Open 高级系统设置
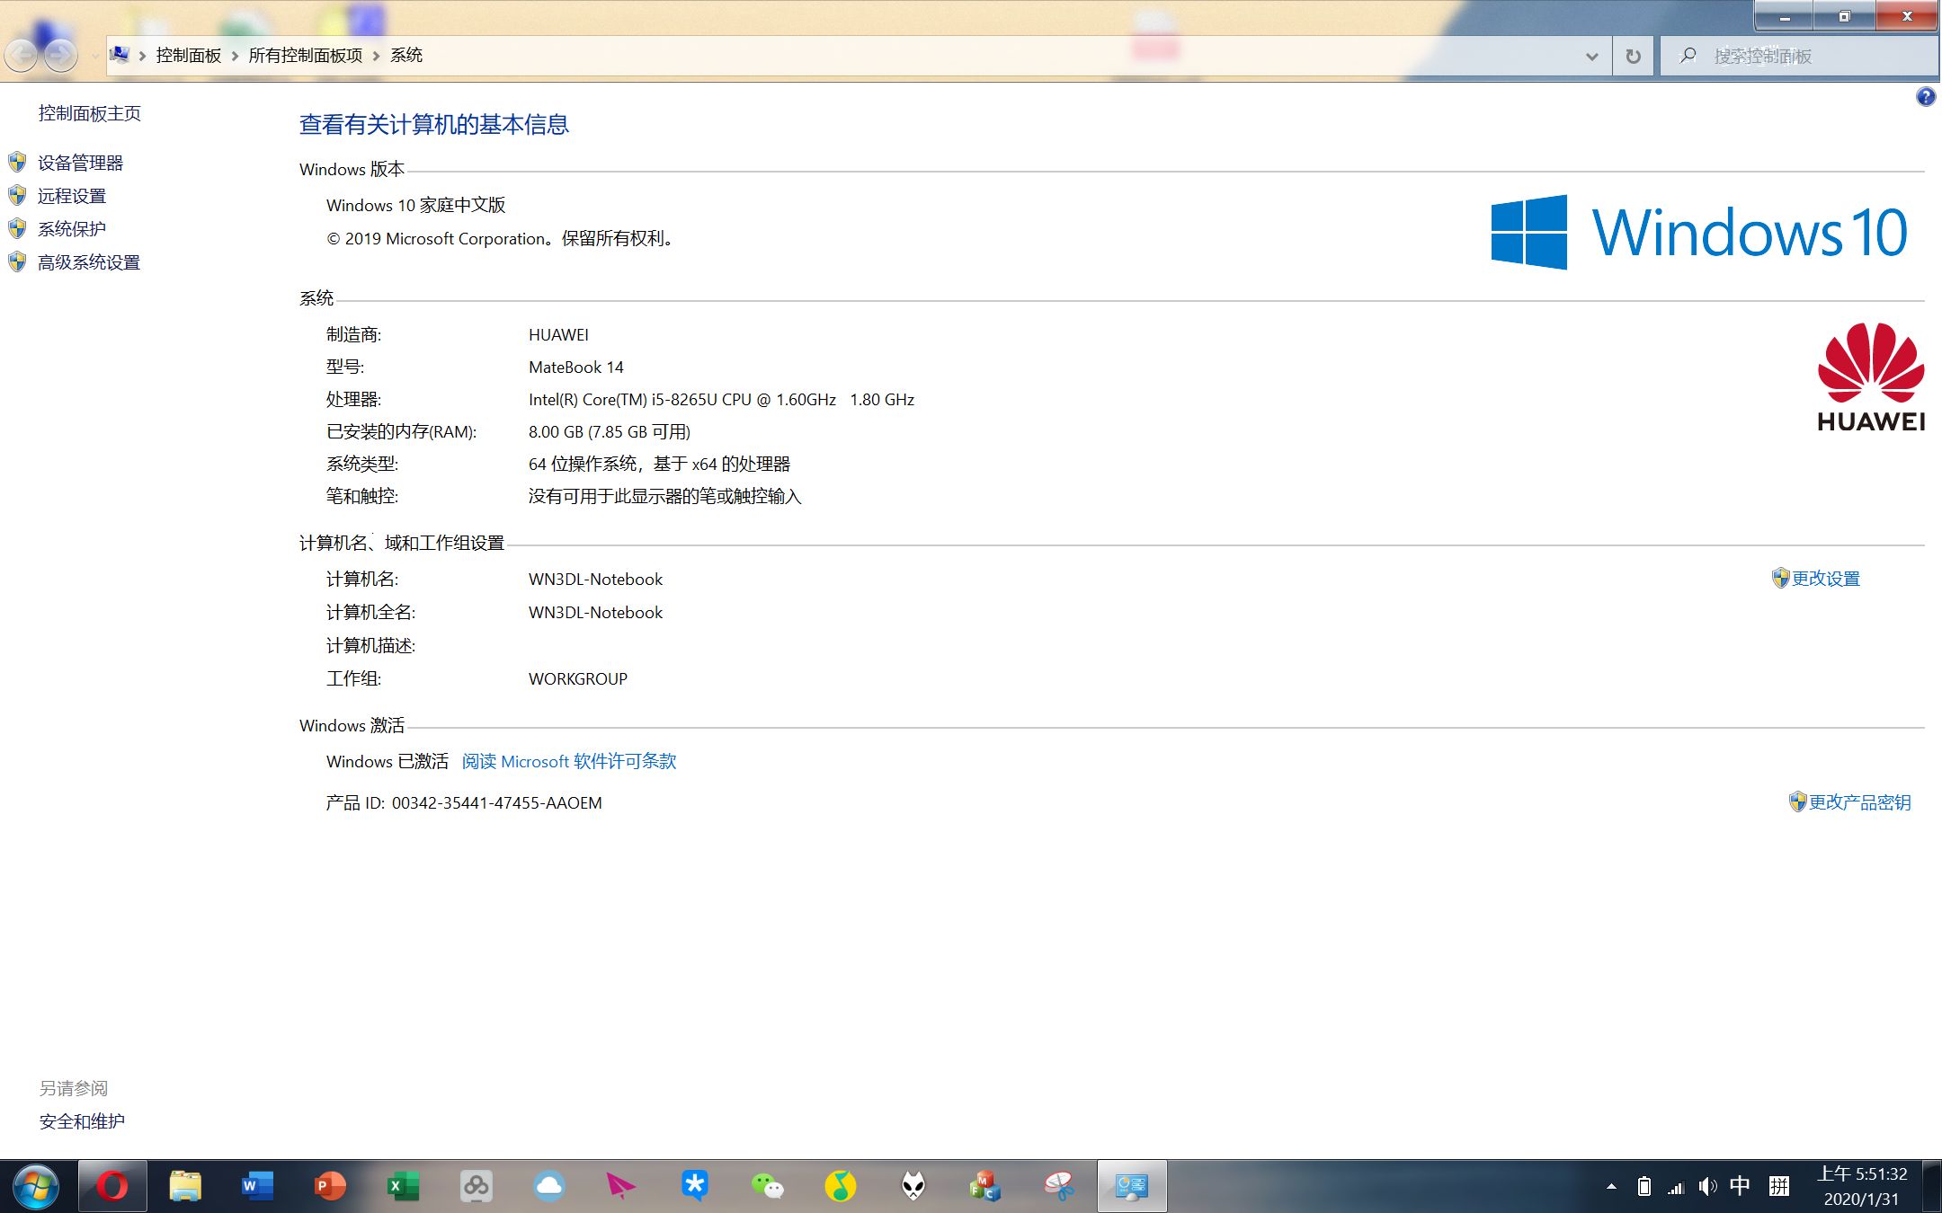Viewport: 1942px width, 1213px height. pyautogui.click(x=89, y=262)
